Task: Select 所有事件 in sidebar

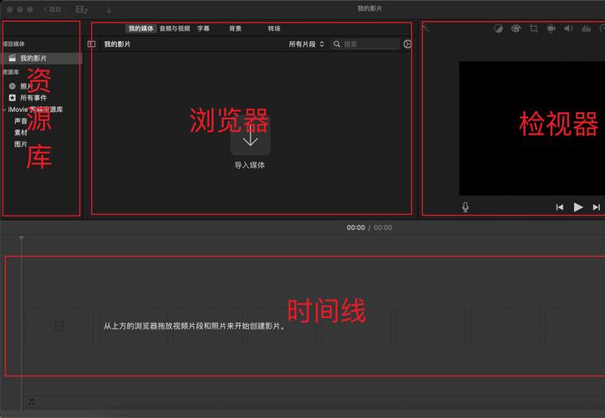Action: click(x=28, y=98)
